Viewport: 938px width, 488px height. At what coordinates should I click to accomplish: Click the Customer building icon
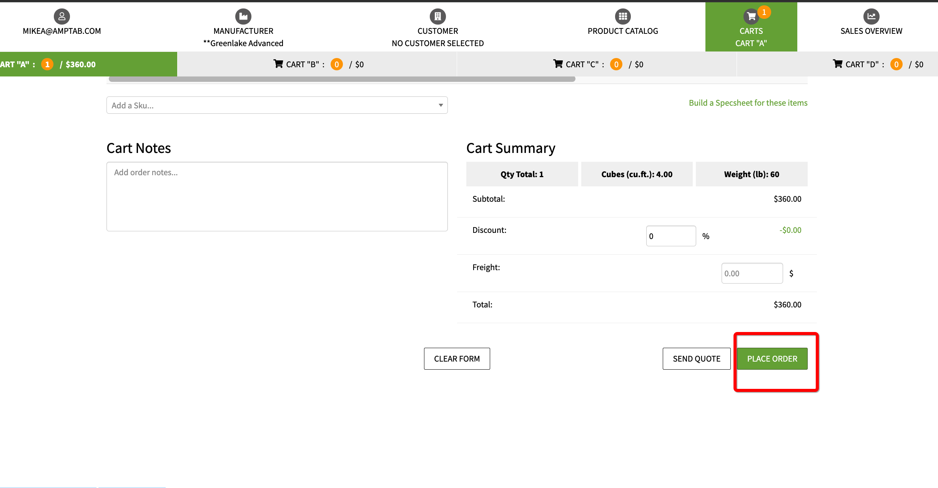pos(437,16)
